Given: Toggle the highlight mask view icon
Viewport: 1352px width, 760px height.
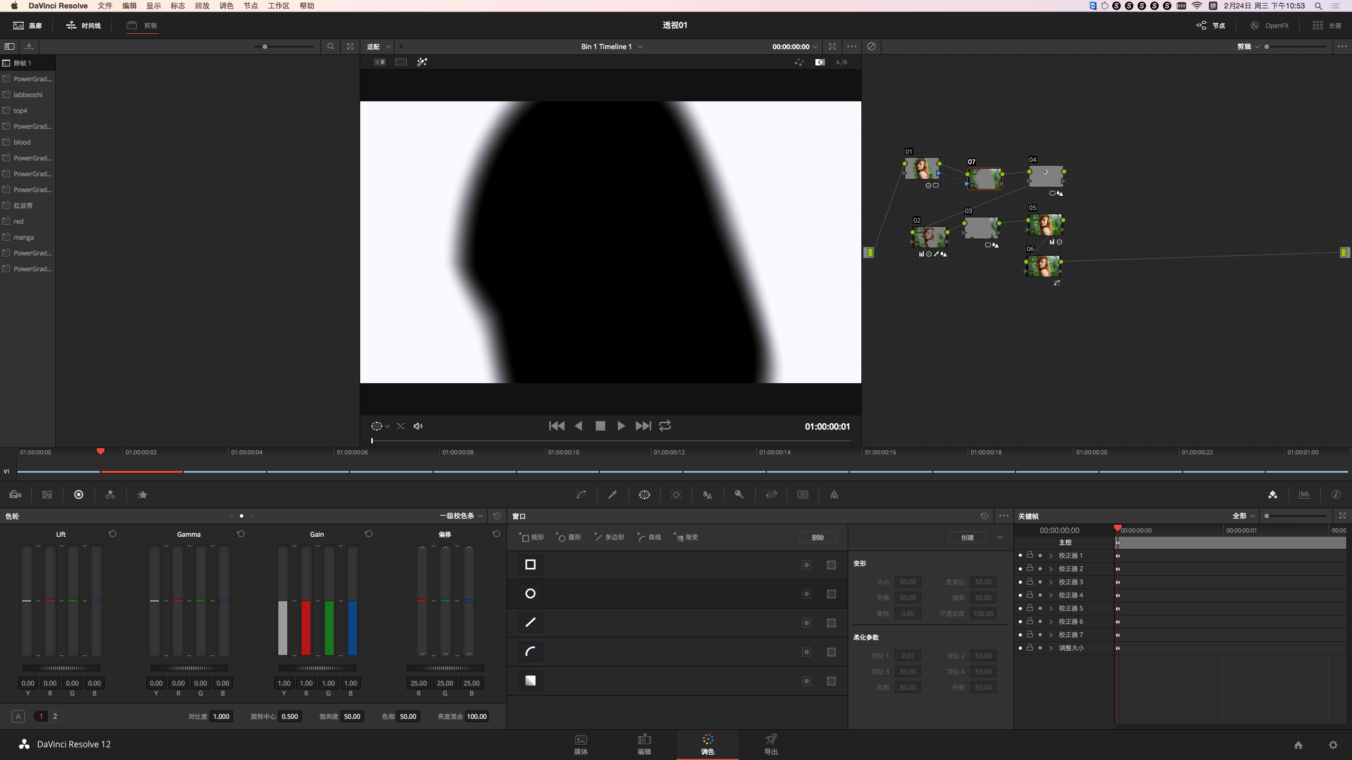Looking at the screenshot, I should pos(820,62).
